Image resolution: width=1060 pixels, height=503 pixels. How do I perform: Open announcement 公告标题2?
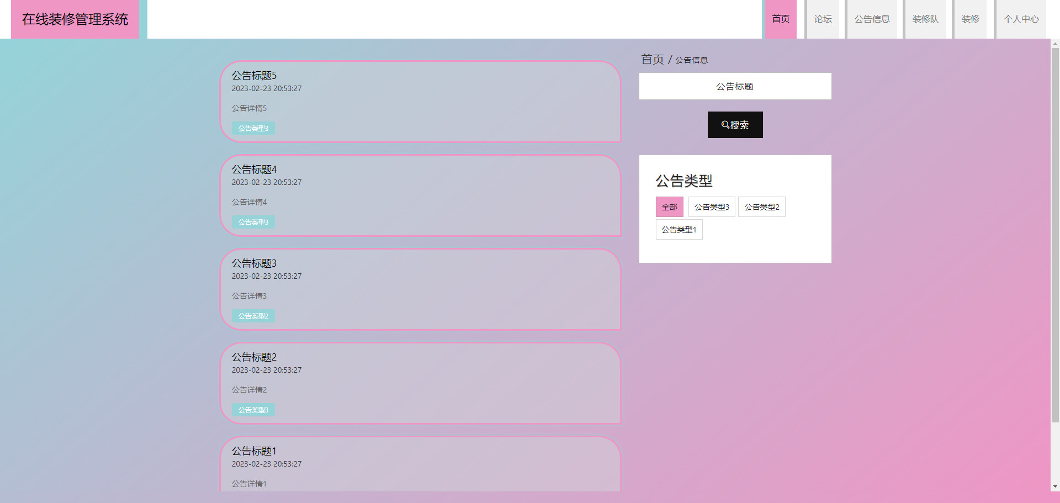pos(254,357)
